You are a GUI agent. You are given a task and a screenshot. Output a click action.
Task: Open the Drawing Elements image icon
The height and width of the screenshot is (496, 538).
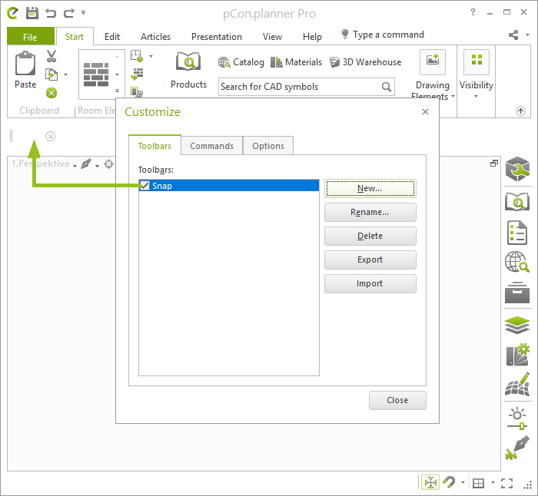pos(432,62)
